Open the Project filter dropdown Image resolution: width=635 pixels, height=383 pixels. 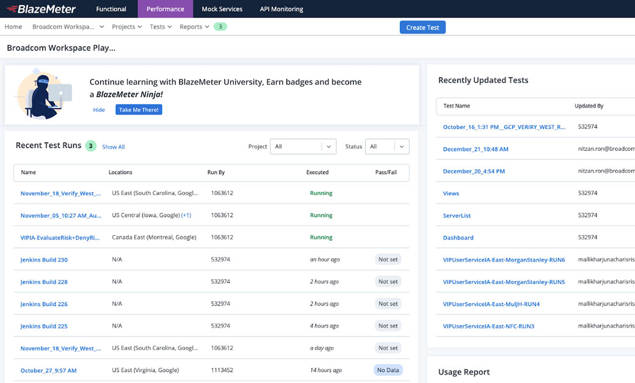303,146
